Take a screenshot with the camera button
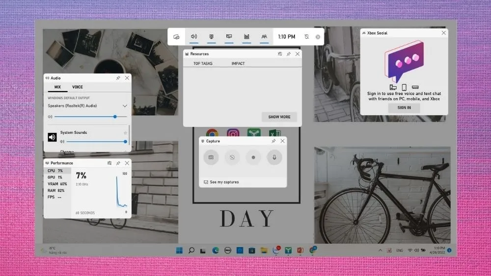491x276 pixels. click(211, 157)
